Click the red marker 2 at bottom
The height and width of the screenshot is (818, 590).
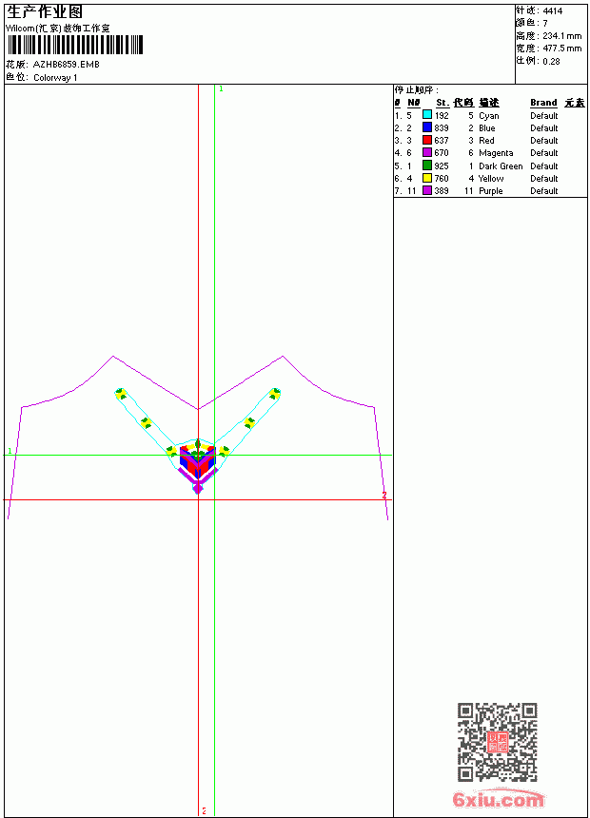pyautogui.click(x=205, y=810)
